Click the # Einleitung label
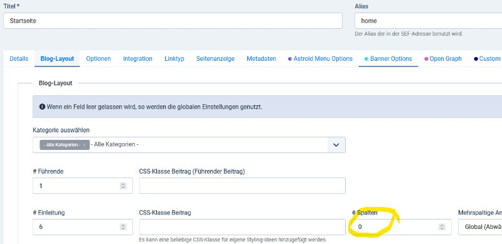This screenshot has height=244, width=502. tap(49, 213)
